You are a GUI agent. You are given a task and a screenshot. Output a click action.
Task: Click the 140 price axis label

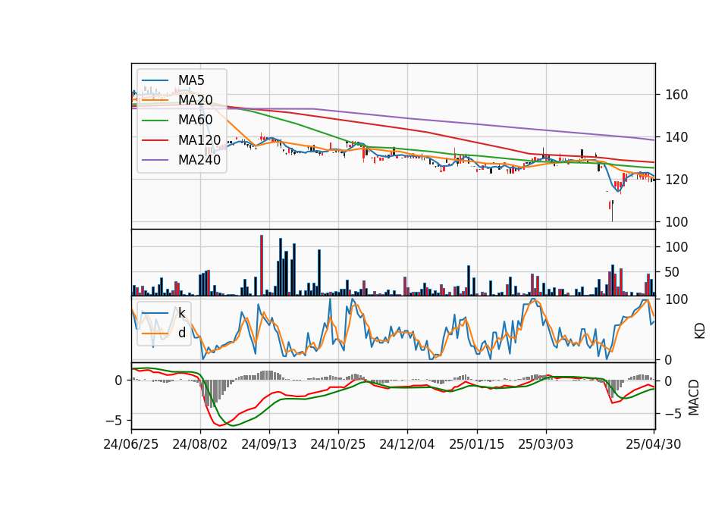pyautogui.click(x=676, y=137)
